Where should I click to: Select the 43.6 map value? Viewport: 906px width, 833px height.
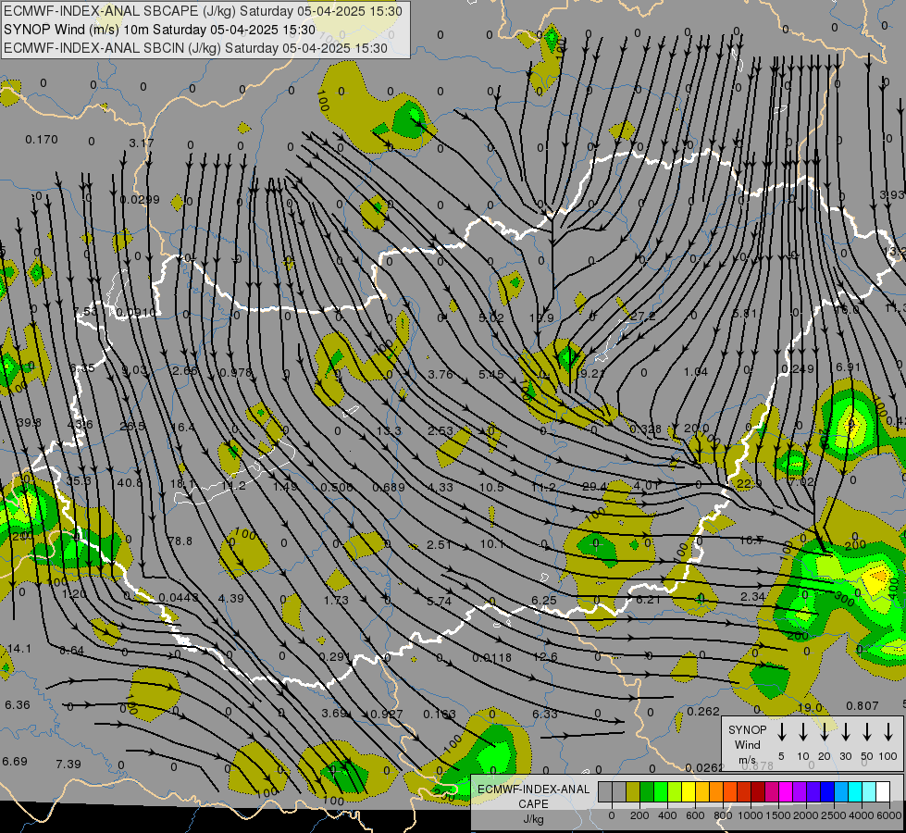pos(80,424)
